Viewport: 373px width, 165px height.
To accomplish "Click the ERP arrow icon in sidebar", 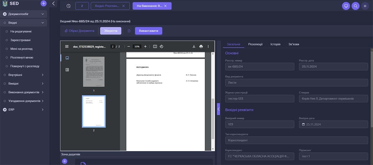I will [x=5, y=110].
